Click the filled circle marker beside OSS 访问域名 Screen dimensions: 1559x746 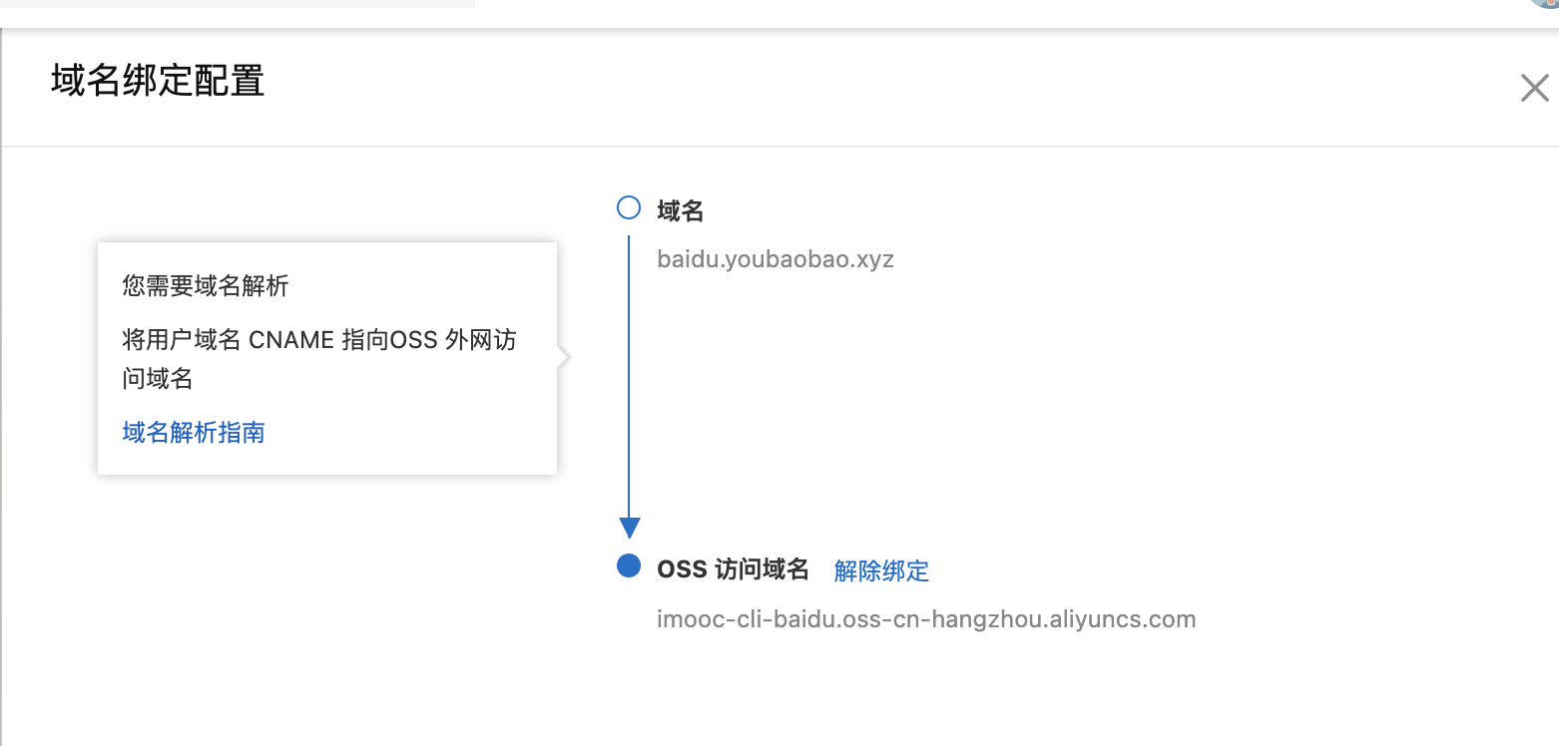pos(629,566)
